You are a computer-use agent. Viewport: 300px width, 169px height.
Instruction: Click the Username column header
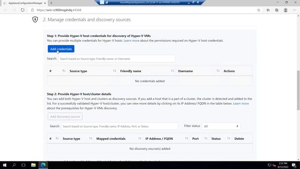pyautogui.click(x=186, y=71)
